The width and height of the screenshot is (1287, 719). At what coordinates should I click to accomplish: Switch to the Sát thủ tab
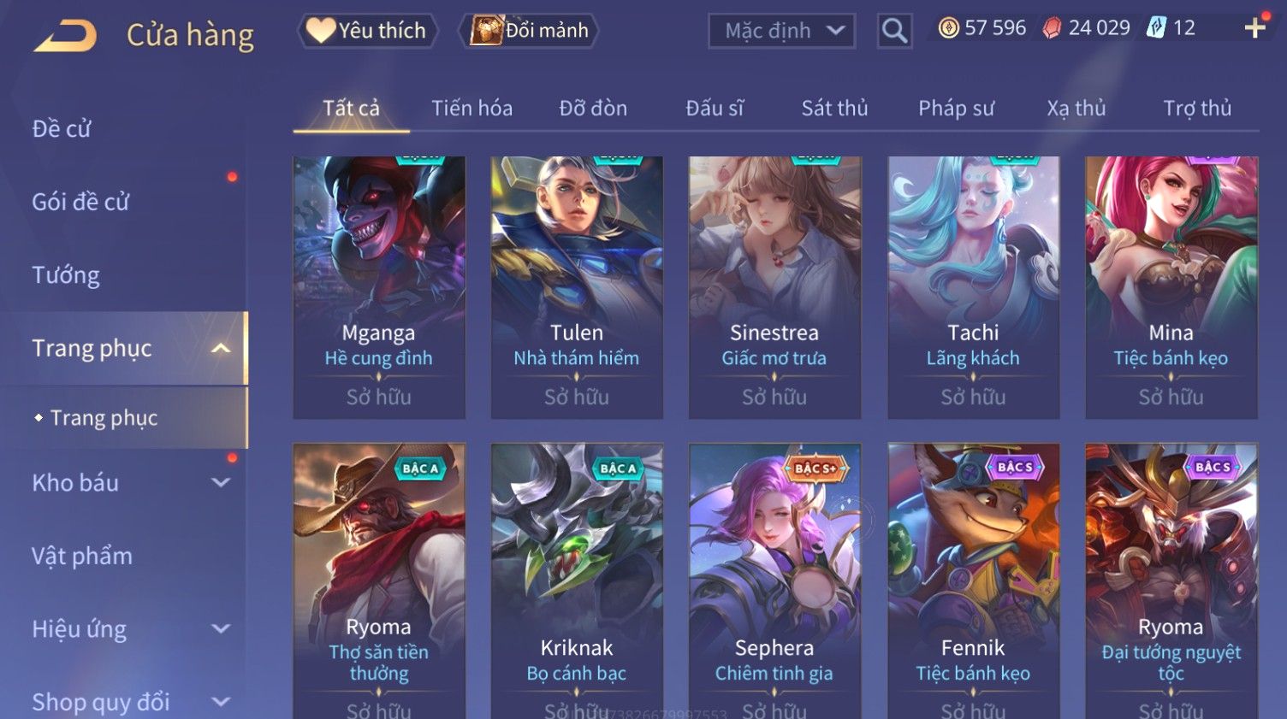pos(834,109)
